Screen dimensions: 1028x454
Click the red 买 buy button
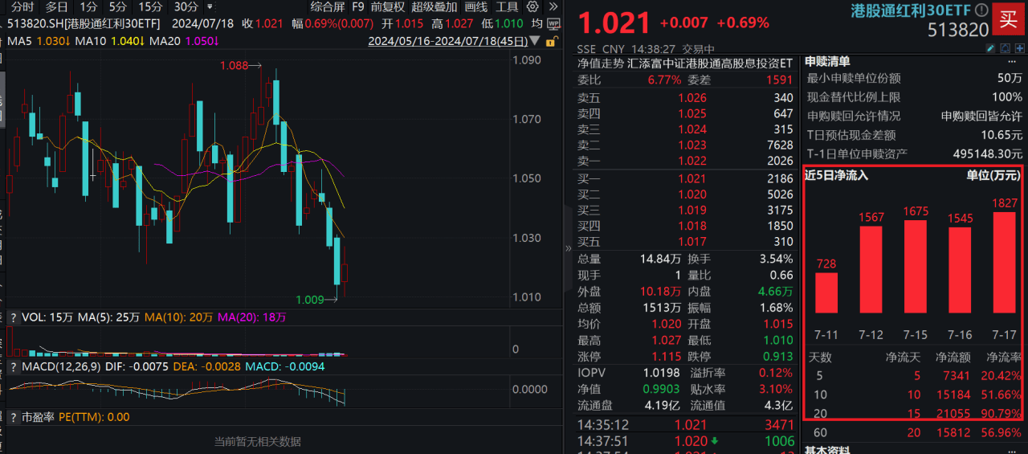[x=1008, y=18]
